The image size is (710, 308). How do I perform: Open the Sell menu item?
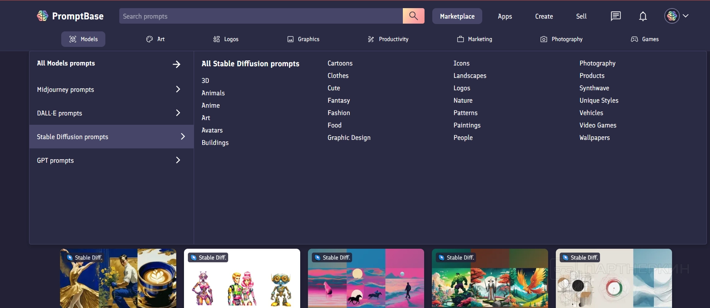(581, 16)
